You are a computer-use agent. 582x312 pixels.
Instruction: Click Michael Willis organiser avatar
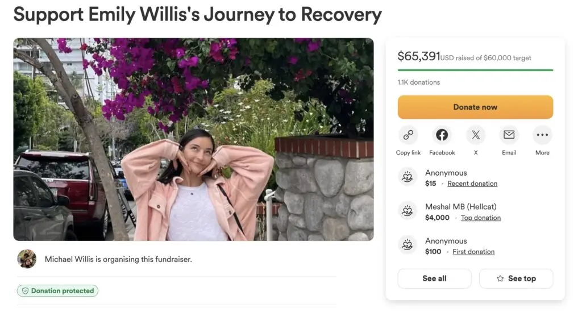[27, 259]
